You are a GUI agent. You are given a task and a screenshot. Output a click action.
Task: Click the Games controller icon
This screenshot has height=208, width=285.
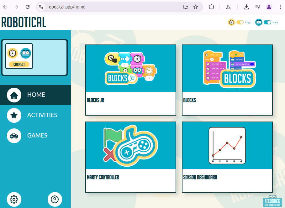[14, 136]
